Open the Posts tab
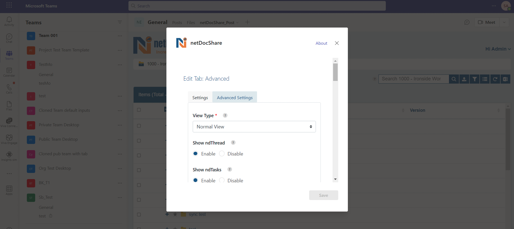This screenshot has height=229, width=514. pyautogui.click(x=177, y=22)
